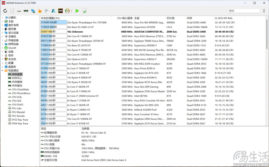Select 网络设备 in the sidebar tree
The image size is (269, 167).
[x=13, y=44]
